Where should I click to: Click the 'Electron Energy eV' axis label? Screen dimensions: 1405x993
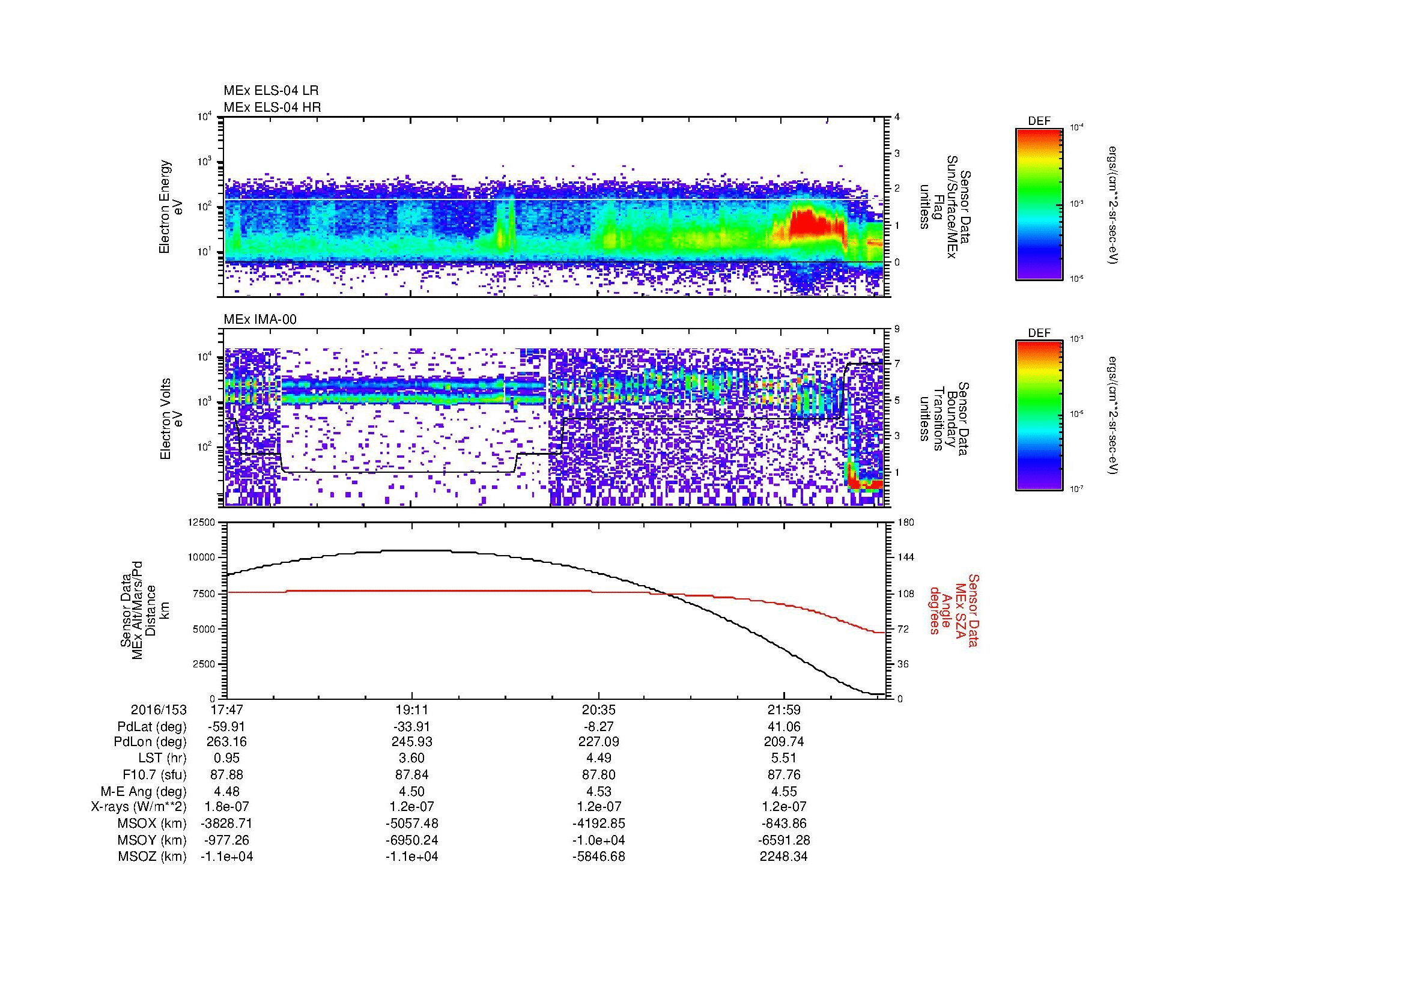172,207
